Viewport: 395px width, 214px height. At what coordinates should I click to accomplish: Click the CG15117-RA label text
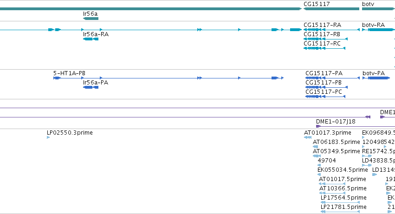tap(322, 25)
